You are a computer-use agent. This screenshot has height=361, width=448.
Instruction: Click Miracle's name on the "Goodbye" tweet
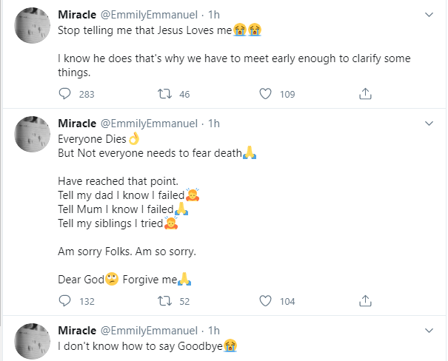(x=76, y=329)
